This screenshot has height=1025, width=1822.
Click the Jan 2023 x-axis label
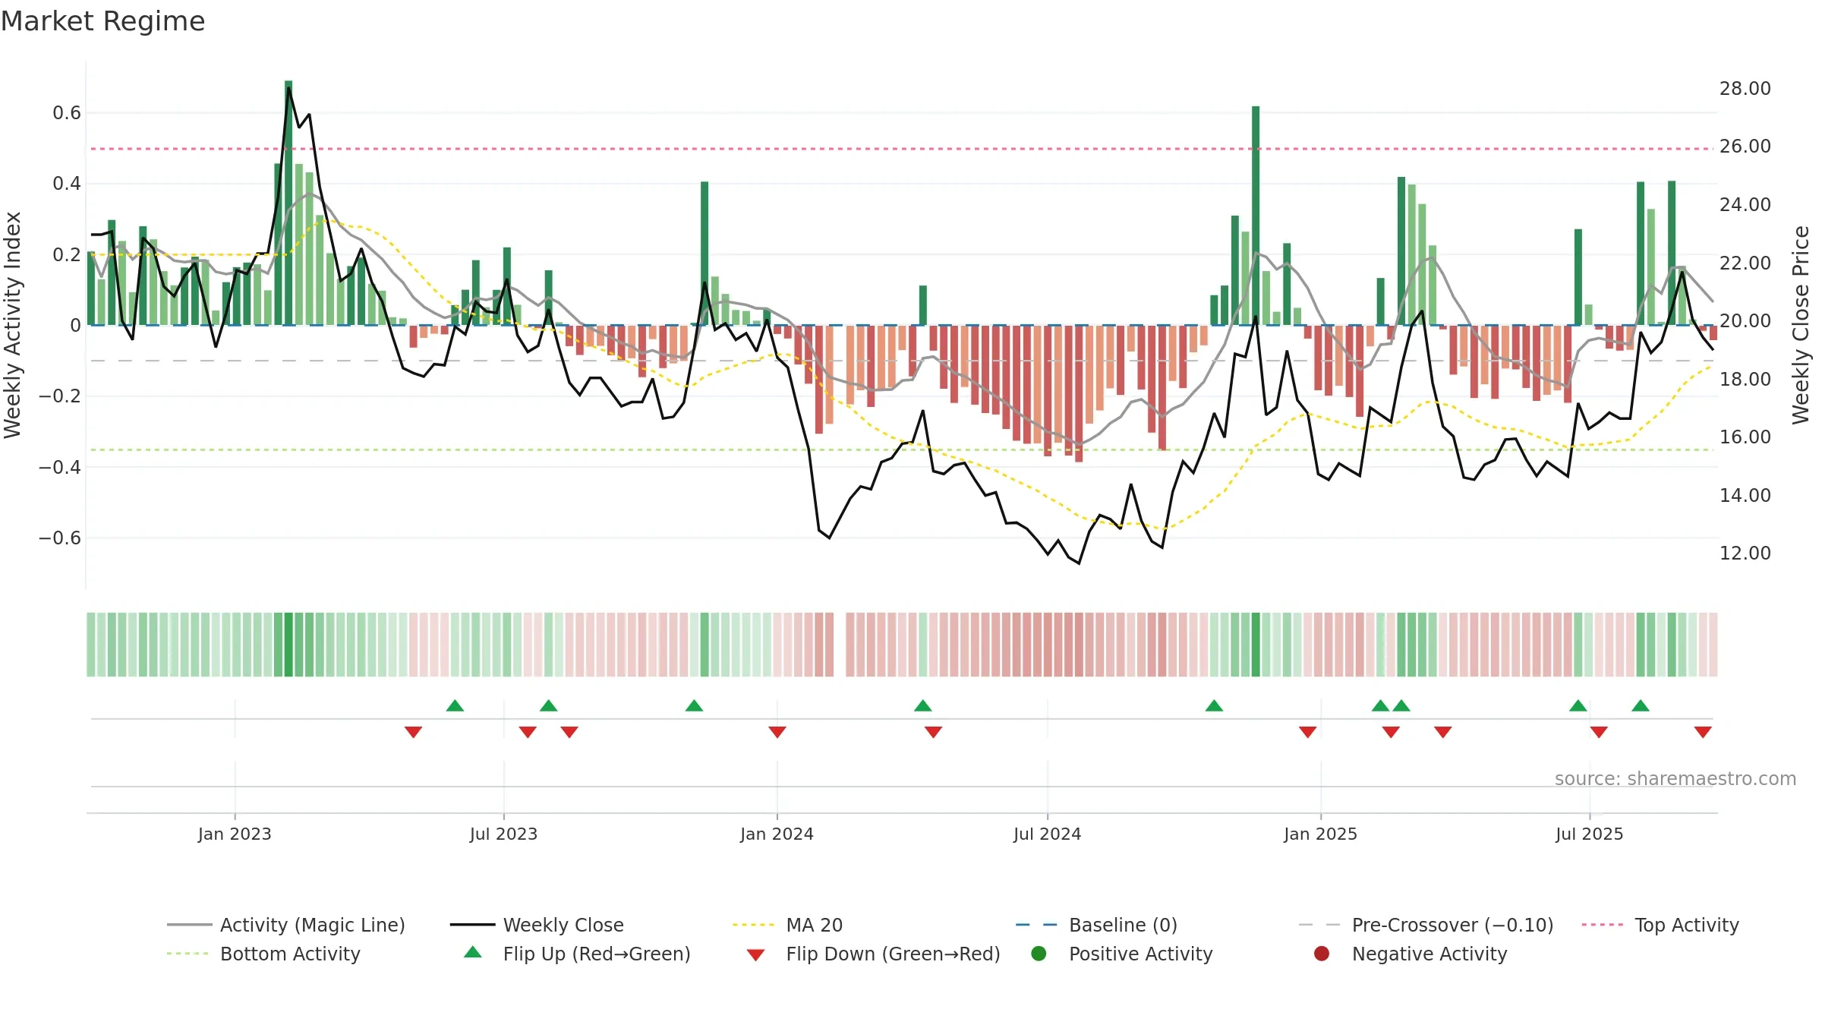click(235, 834)
